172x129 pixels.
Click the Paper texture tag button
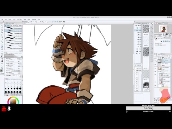click(138, 68)
